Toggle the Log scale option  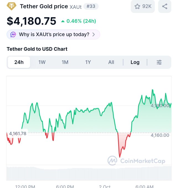(135, 62)
